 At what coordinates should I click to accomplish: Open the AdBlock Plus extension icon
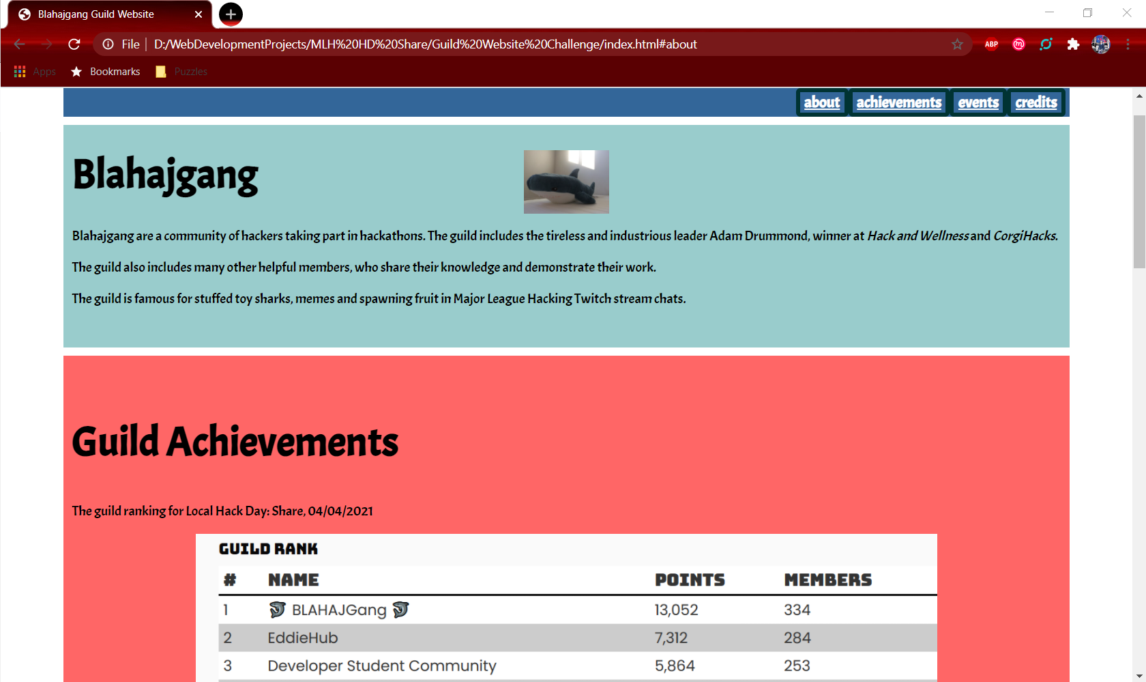click(991, 44)
